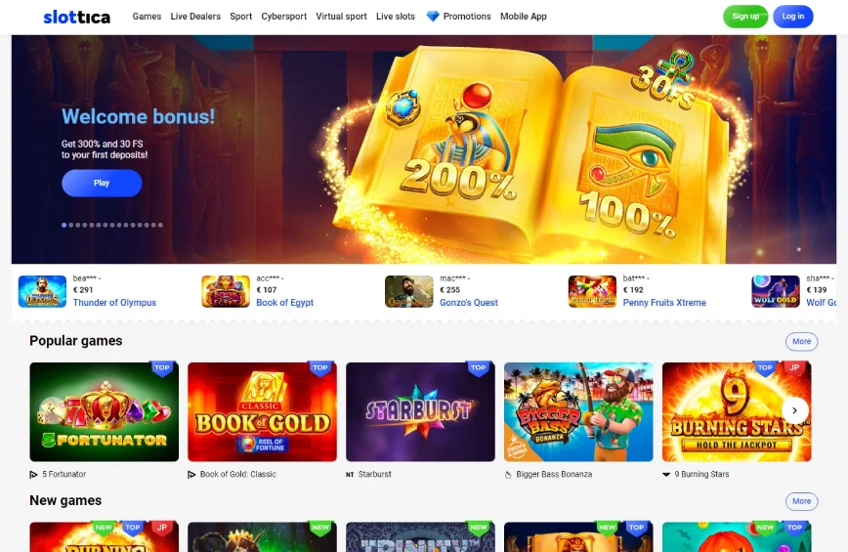Advance popular games with the right arrow
The width and height of the screenshot is (848, 552).
(x=794, y=410)
